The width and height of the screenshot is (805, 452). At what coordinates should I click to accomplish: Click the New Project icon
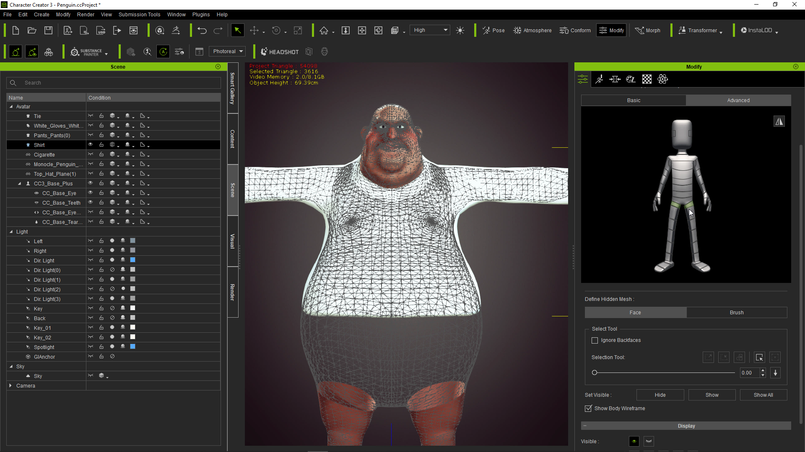click(16, 31)
